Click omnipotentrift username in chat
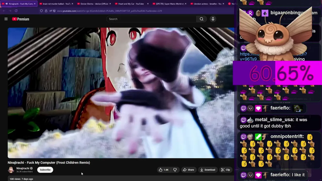Viewport: 322px width, 181px height. click(287, 137)
